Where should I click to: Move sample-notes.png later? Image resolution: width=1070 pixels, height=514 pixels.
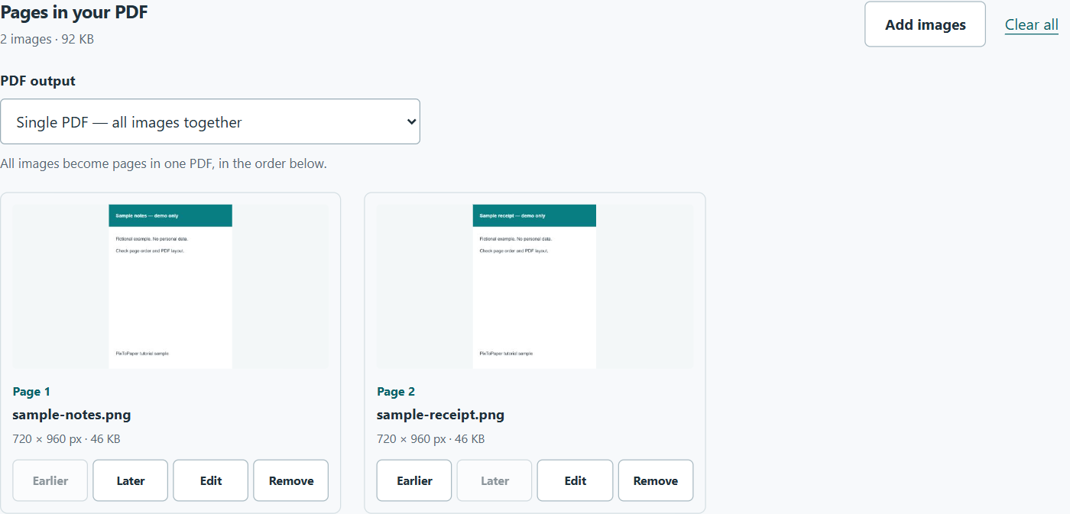[x=131, y=480]
